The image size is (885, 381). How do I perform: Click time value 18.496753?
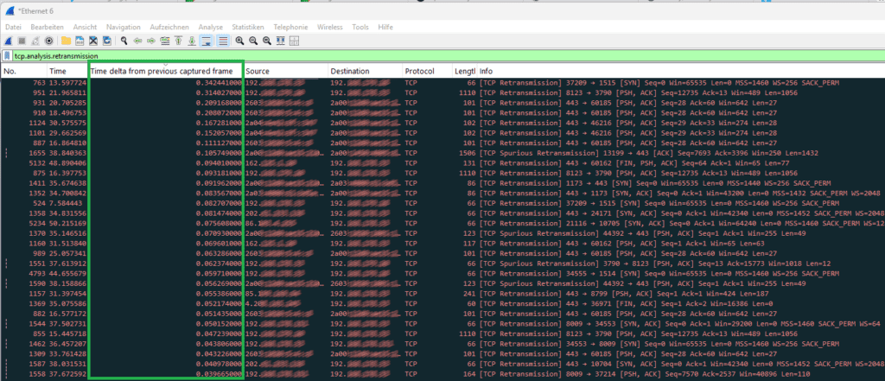tap(67, 113)
